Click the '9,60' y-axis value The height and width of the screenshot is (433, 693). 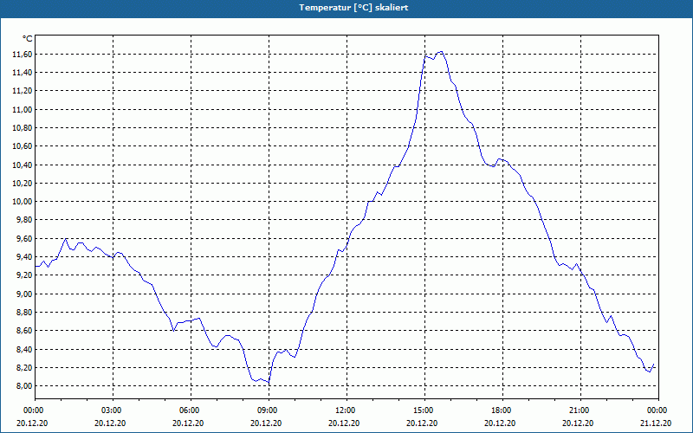[24, 239]
